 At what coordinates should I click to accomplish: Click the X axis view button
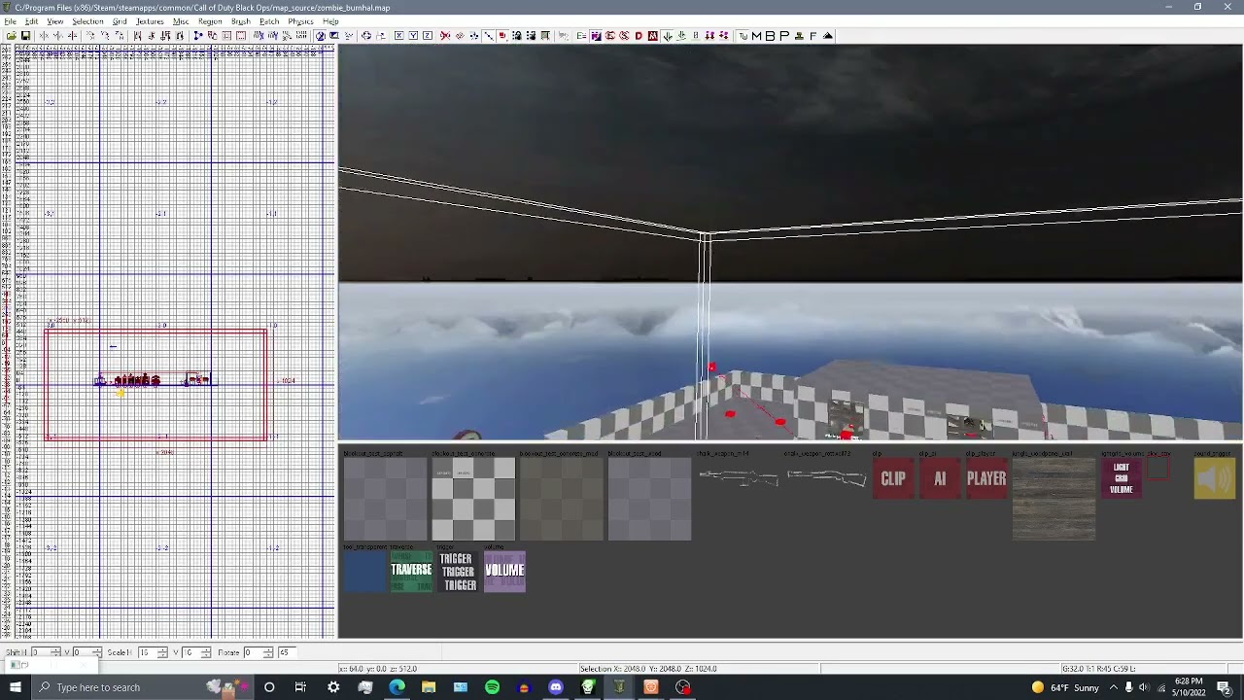pos(398,36)
